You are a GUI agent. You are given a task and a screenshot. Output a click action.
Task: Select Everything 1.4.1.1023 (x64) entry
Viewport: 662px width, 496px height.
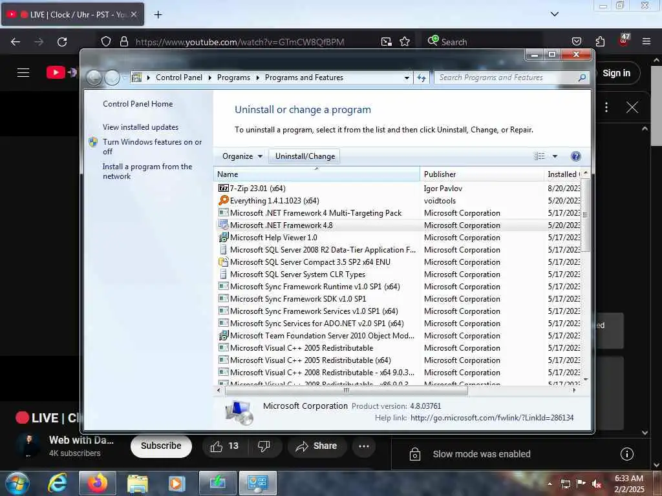[398, 201]
